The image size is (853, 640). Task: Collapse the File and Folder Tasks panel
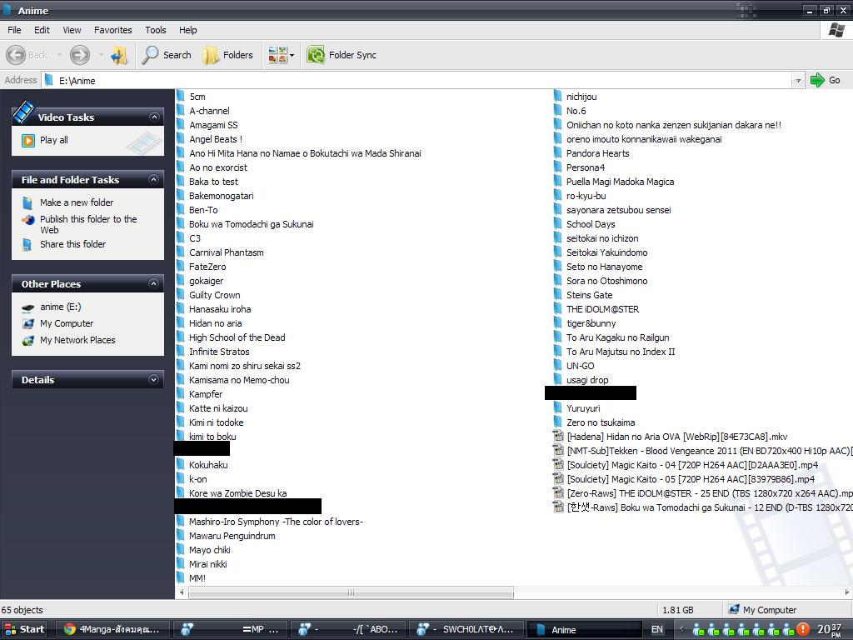[154, 180]
